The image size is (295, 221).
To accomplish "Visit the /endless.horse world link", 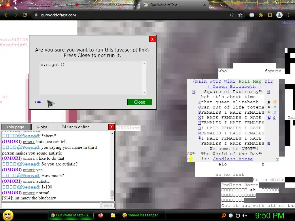I will (232, 159).
